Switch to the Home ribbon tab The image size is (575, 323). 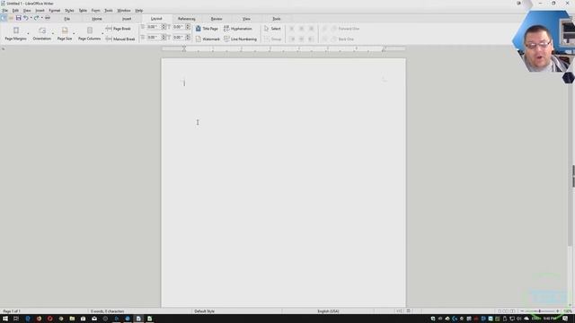[97, 19]
